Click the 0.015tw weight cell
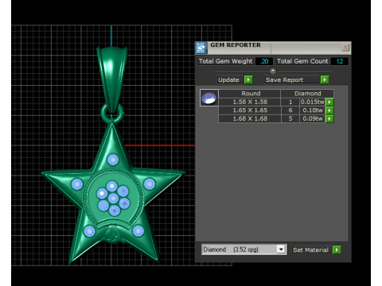The height and width of the screenshot is (286, 382). pos(312,102)
